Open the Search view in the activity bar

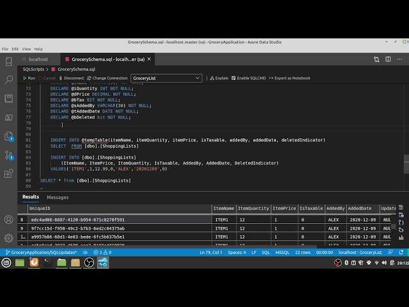tap(8, 79)
